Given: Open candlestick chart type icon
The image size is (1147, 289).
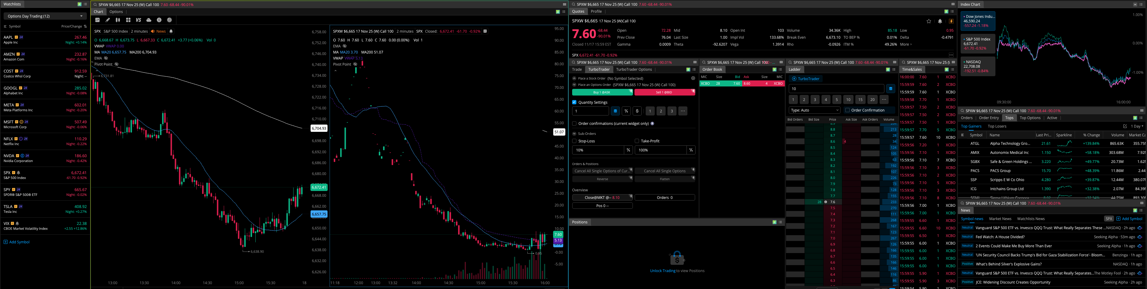Looking at the screenshot, I should click(118, 20).
